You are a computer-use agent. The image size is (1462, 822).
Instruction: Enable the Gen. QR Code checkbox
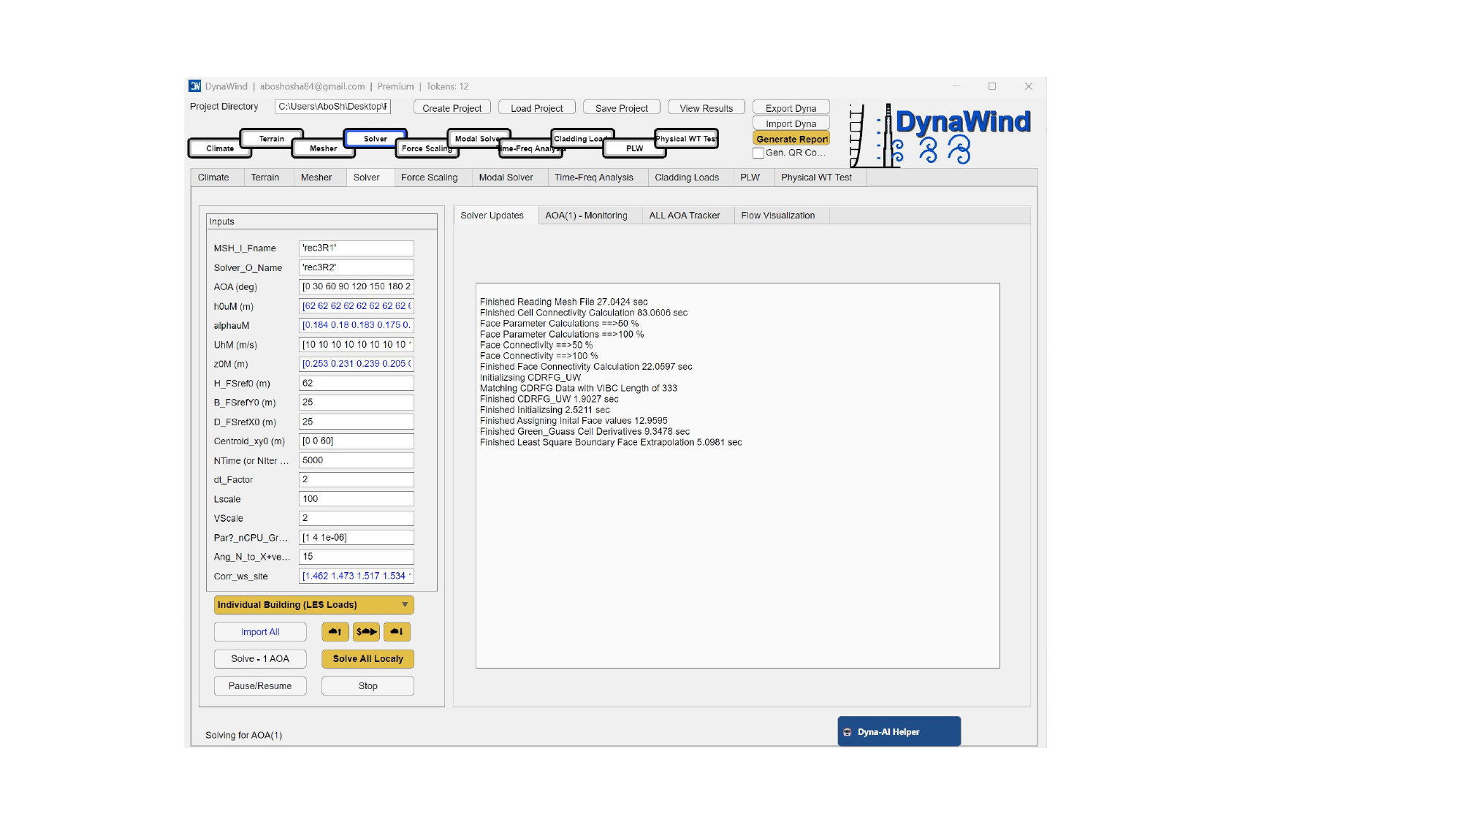pyautogui.click(x=758, y=153)
